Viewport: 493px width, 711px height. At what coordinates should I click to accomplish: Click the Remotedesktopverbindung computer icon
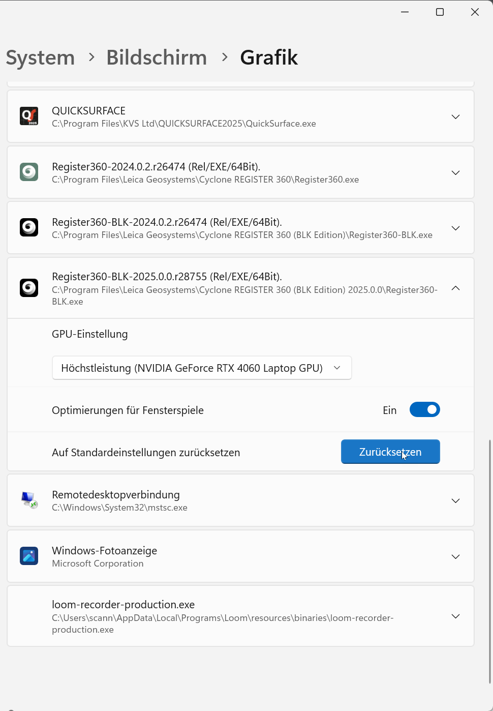29,500
